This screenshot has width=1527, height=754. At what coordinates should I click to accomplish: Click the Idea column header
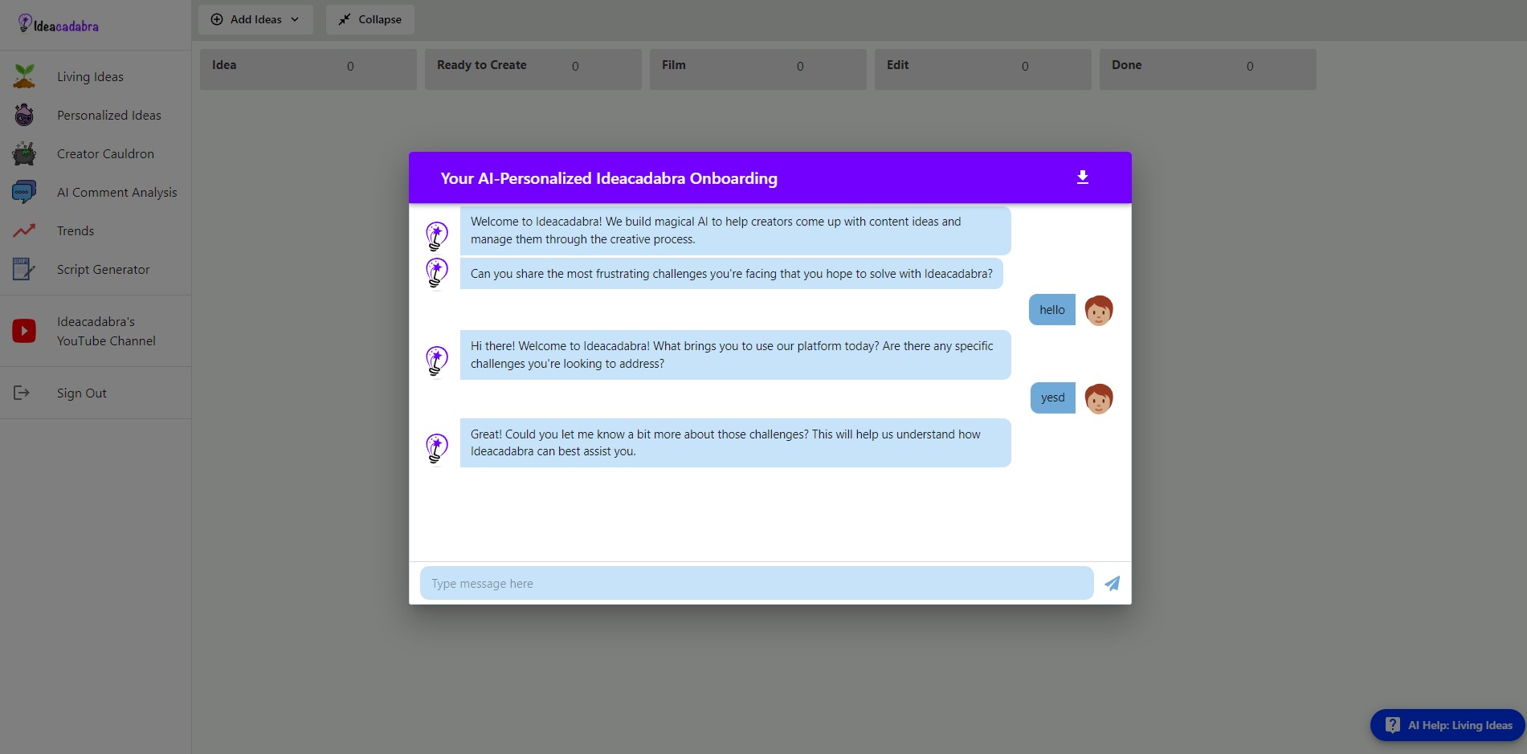pos(308,69)
